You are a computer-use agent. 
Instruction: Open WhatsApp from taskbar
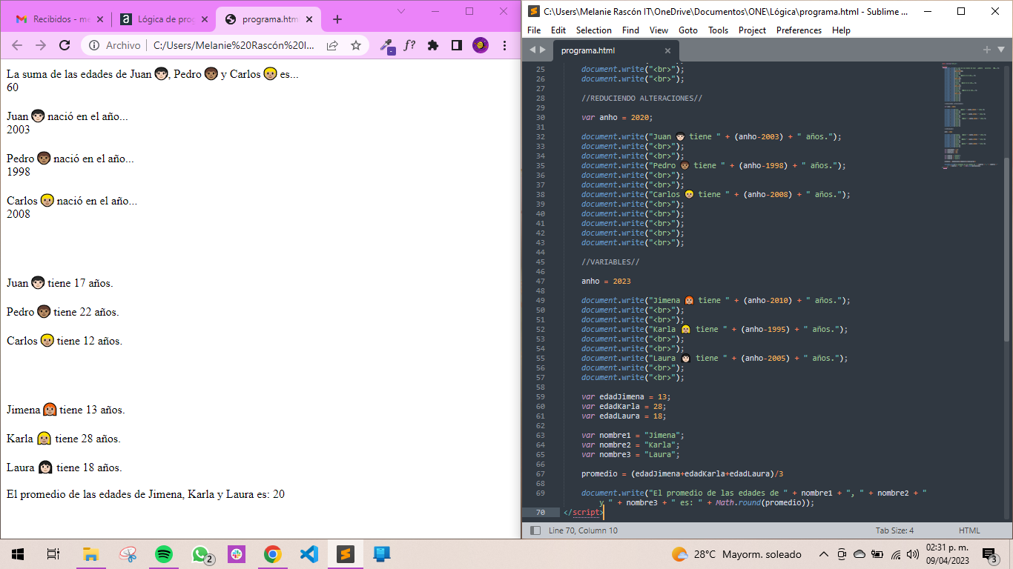201,554
